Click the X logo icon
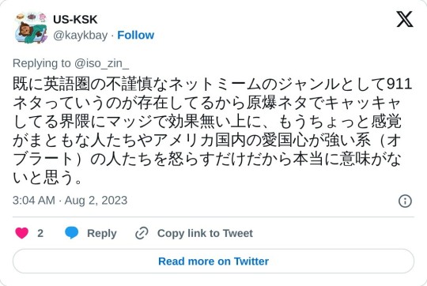427x286 pixels. pyautogui.click(x=405, y=19)
